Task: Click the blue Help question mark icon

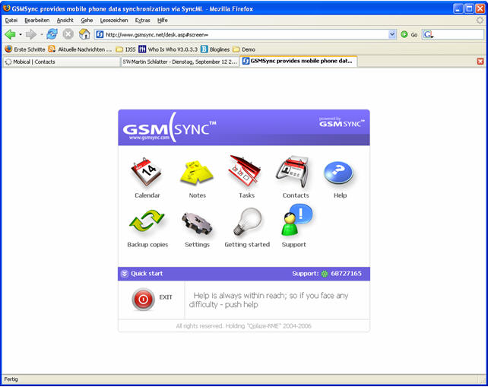Action: 338,173
